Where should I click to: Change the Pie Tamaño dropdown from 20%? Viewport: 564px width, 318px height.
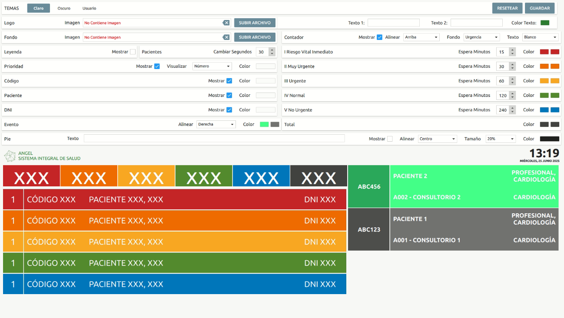pos(500,139)
